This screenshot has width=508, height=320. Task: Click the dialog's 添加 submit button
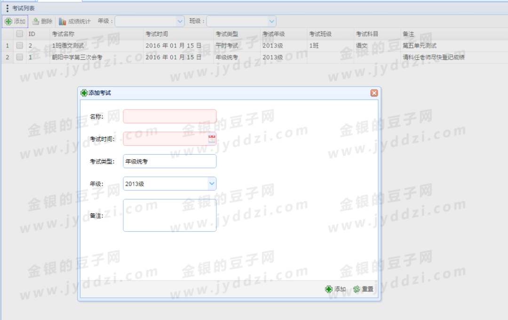tap(336, 289)
